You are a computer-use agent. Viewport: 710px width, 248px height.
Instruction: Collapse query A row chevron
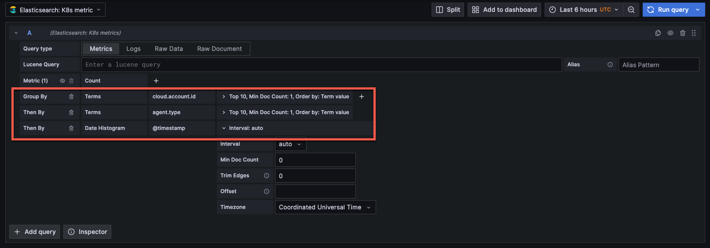tap(16, 33)
